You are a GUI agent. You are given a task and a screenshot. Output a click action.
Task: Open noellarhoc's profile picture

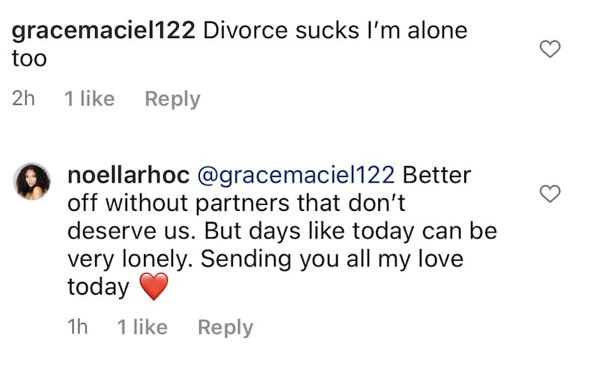click(32, 181)
